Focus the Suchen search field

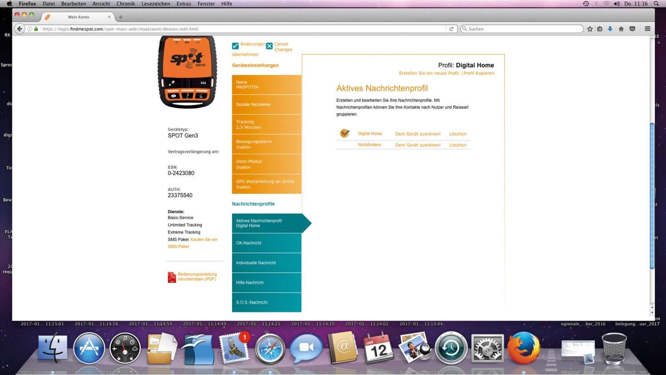(x=522, y=29)
